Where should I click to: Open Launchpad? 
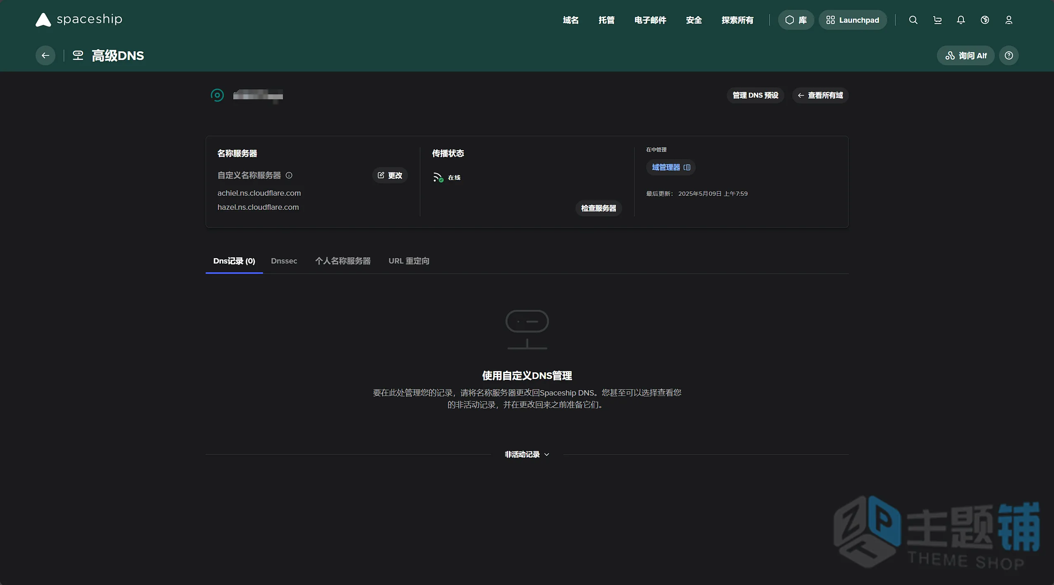tap(853, 20)
